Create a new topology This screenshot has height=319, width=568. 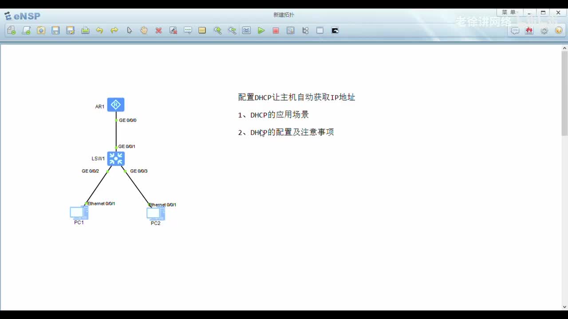click(12, 31)
